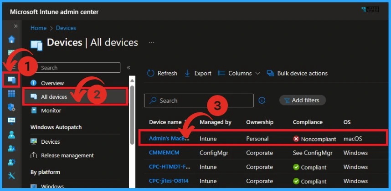Image resolution: width=391 pixels, height=191 pixels.
Task: Click Bulk device actions
Action: [297, 73]
